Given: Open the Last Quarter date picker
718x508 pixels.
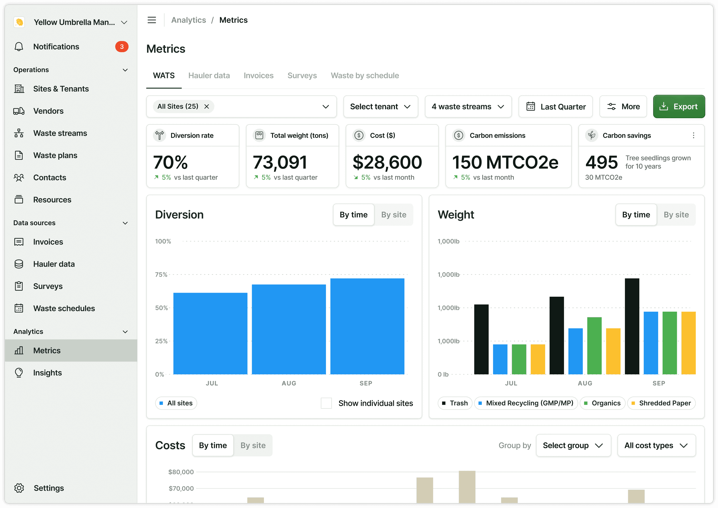Looking at the screenshot, I should (555, 107).
